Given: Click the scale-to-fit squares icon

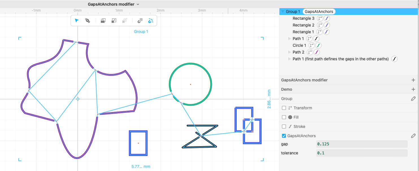Looking at the screenshot, I should coord(114,21).
